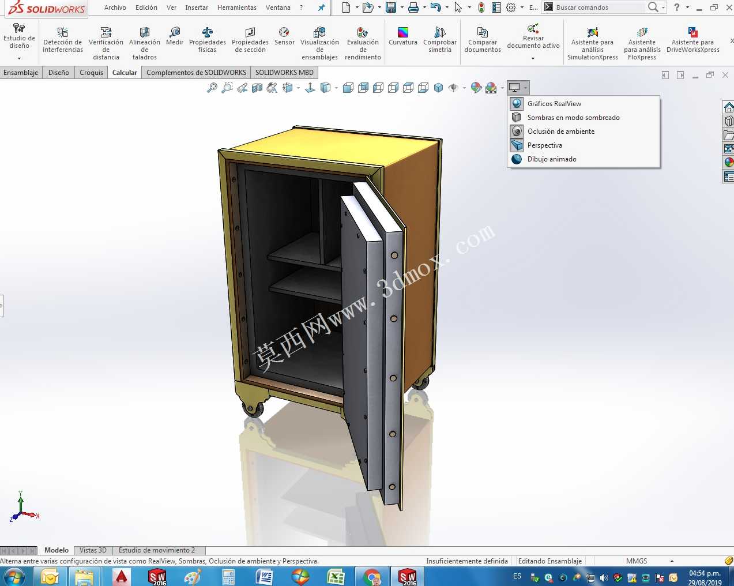Open Excel from the taskbar
Image resolution: width=734 pixels, height=586 pixels.
click(336, 577)
